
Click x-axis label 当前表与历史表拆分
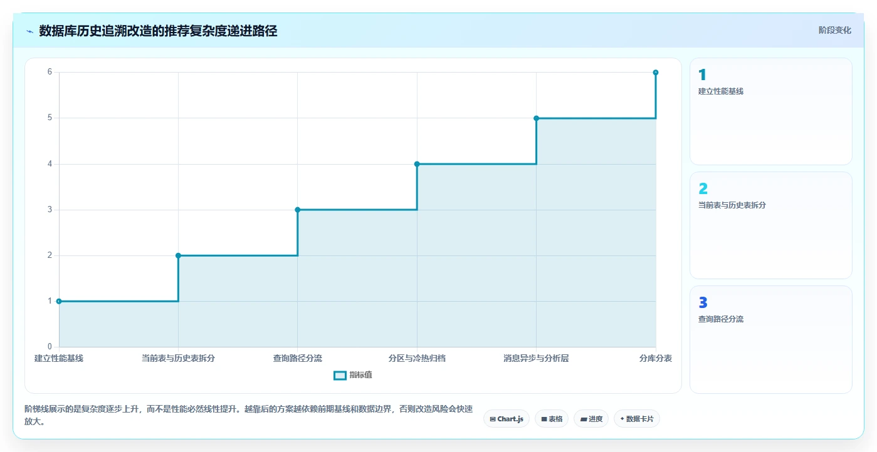(x=178, y=358)
